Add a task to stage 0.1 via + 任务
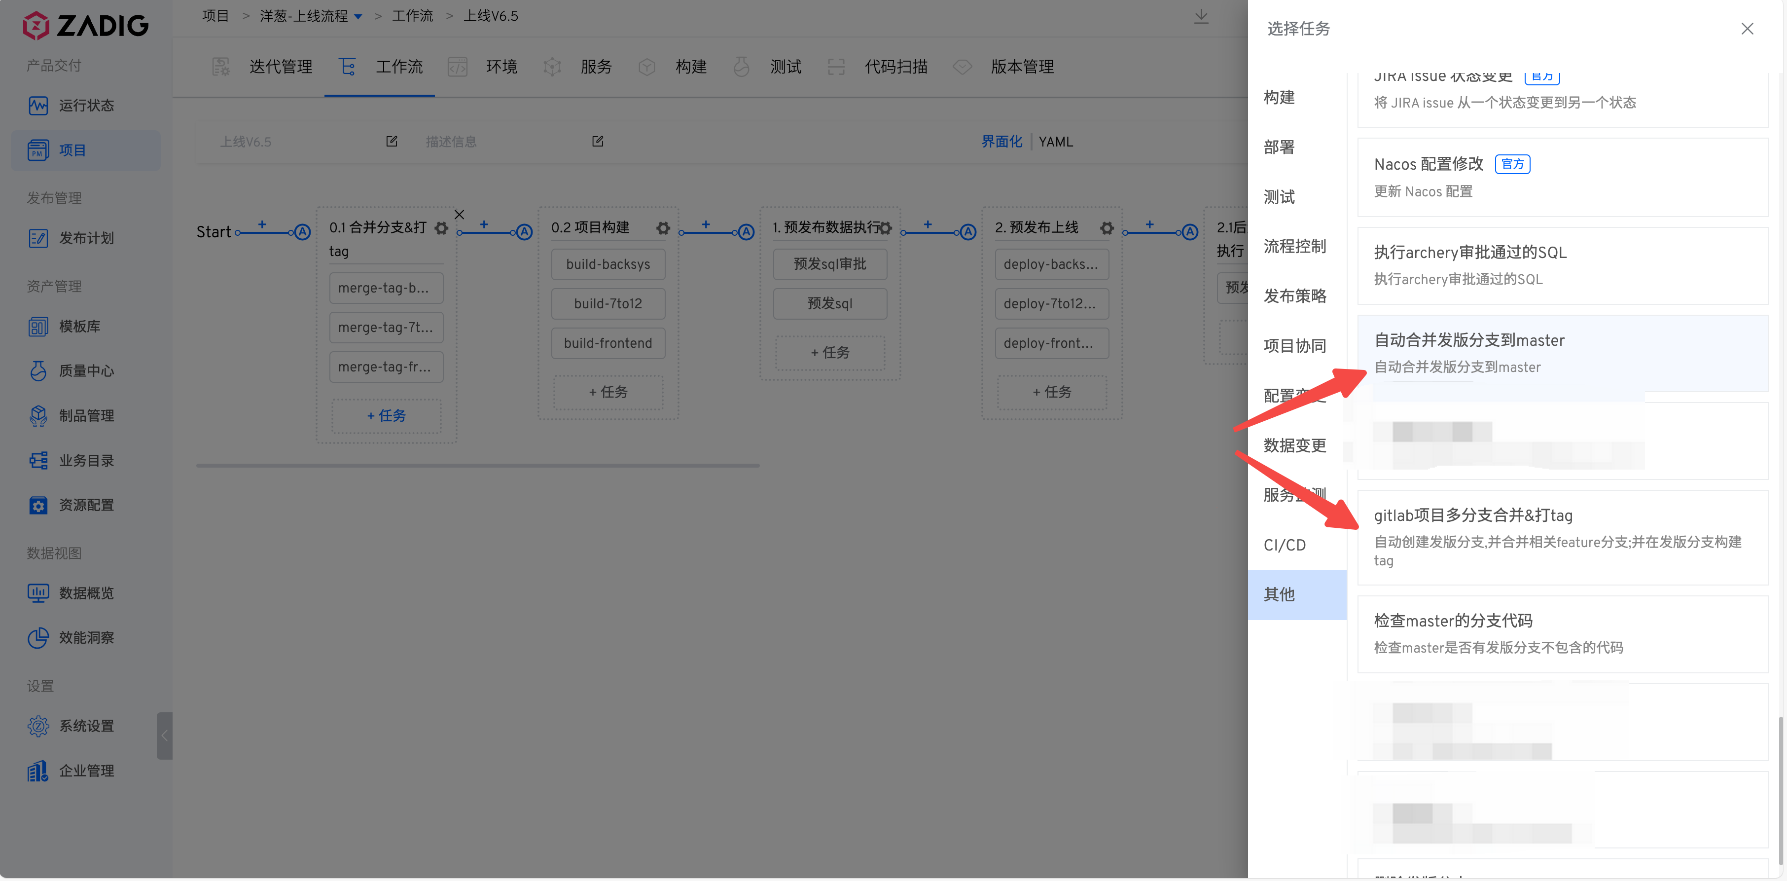 pyautogui.click(x=387, y=415)
